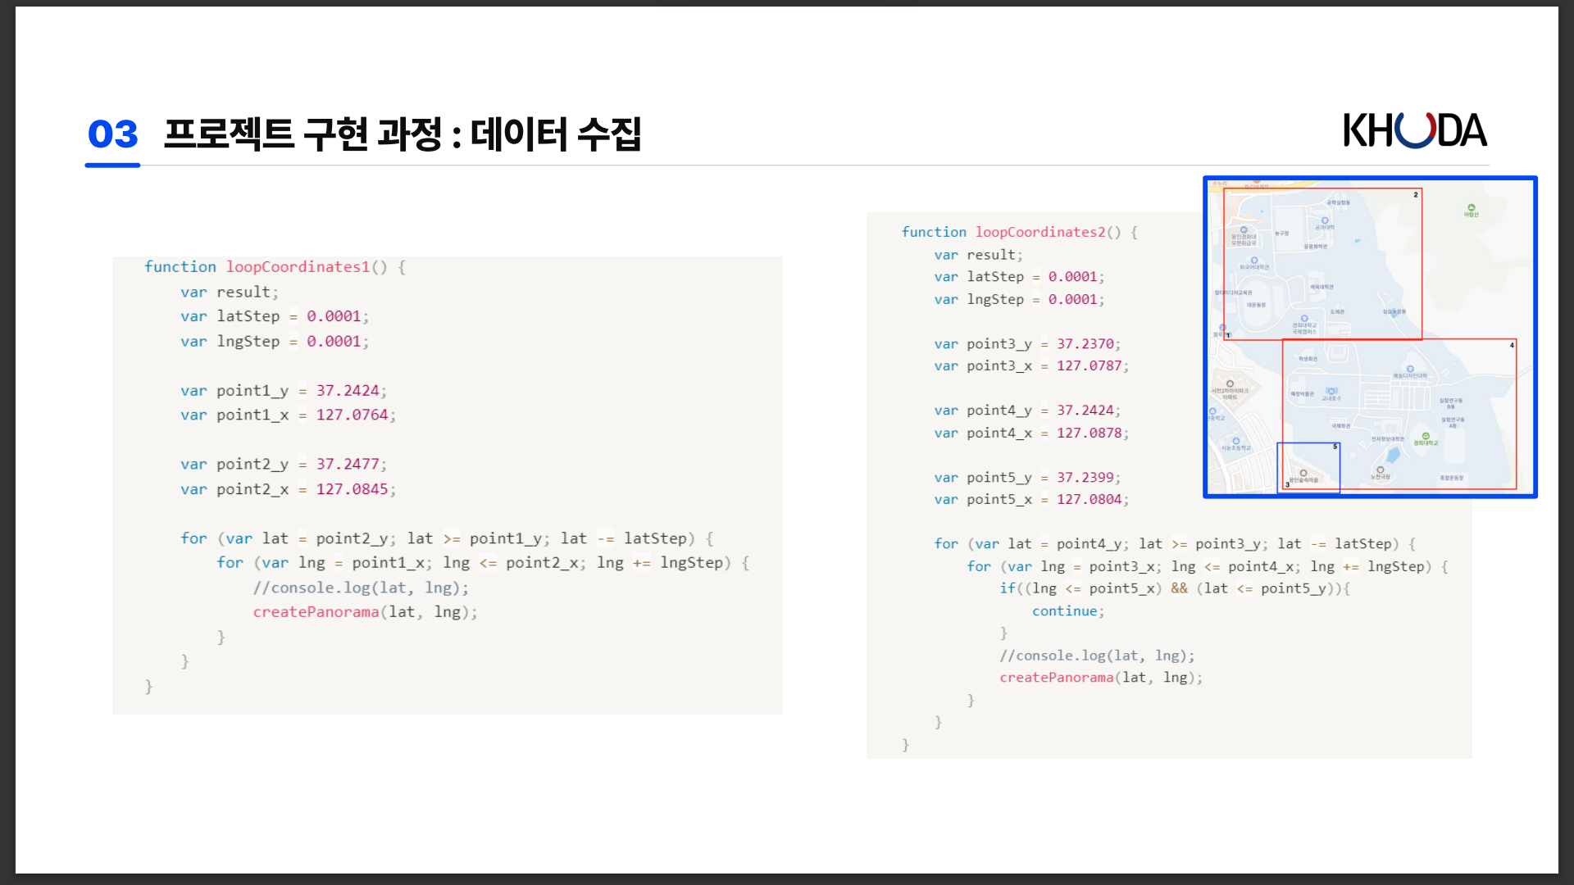Click the 공과대학 marker on the map
Image resolution: width=1574 pixels, height=885 pixels.
1325,220
